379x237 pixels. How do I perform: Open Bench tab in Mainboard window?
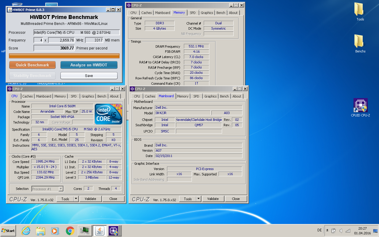click(x=224, y=96)
